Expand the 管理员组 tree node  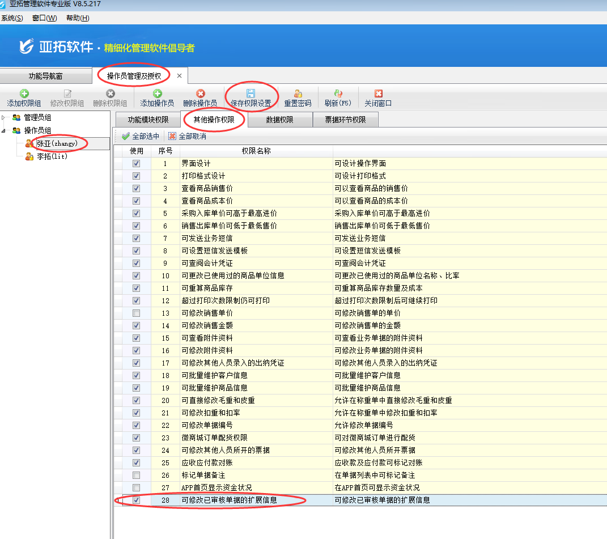tap(5, 118)
